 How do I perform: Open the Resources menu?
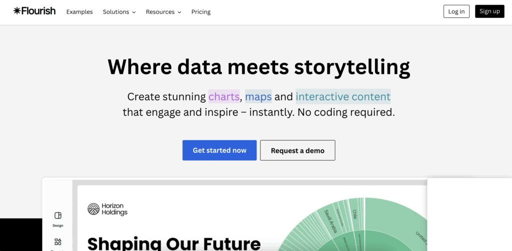coord(163,12)
